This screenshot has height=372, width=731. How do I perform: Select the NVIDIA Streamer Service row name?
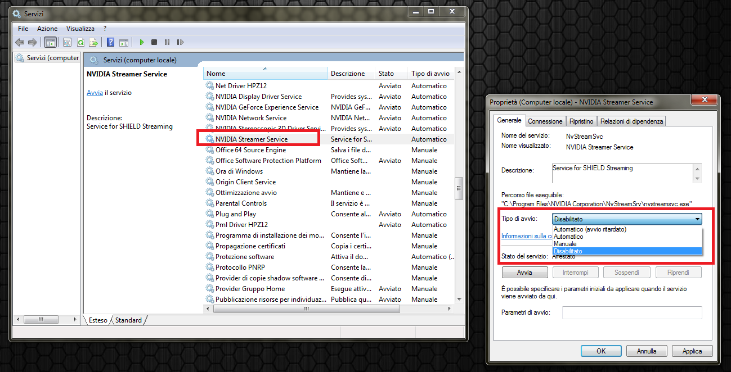pos(252,139)
